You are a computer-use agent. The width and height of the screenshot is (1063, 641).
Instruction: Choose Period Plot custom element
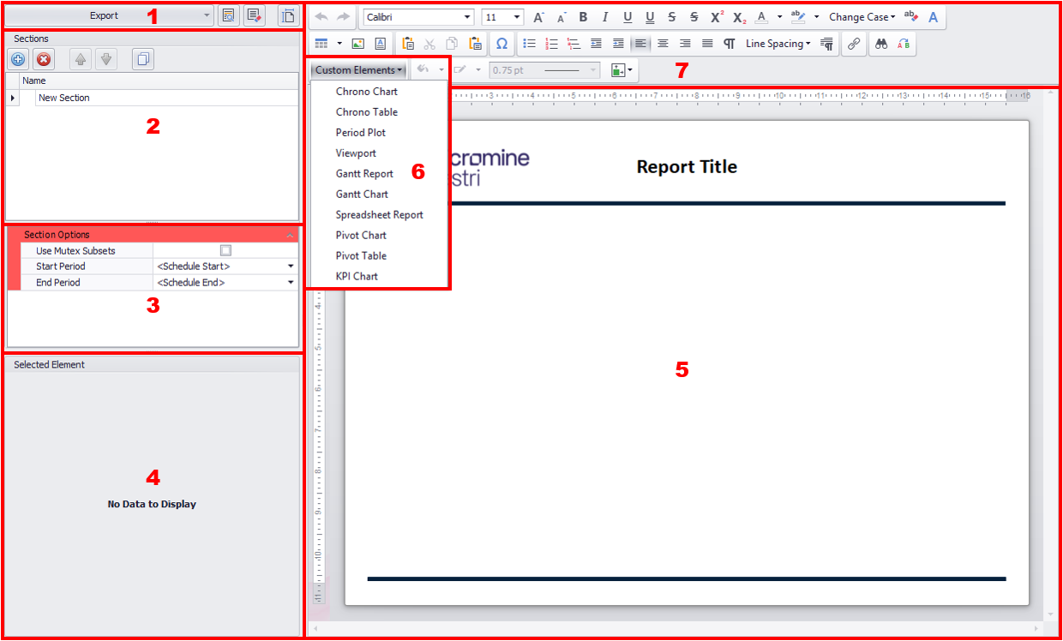361,133
